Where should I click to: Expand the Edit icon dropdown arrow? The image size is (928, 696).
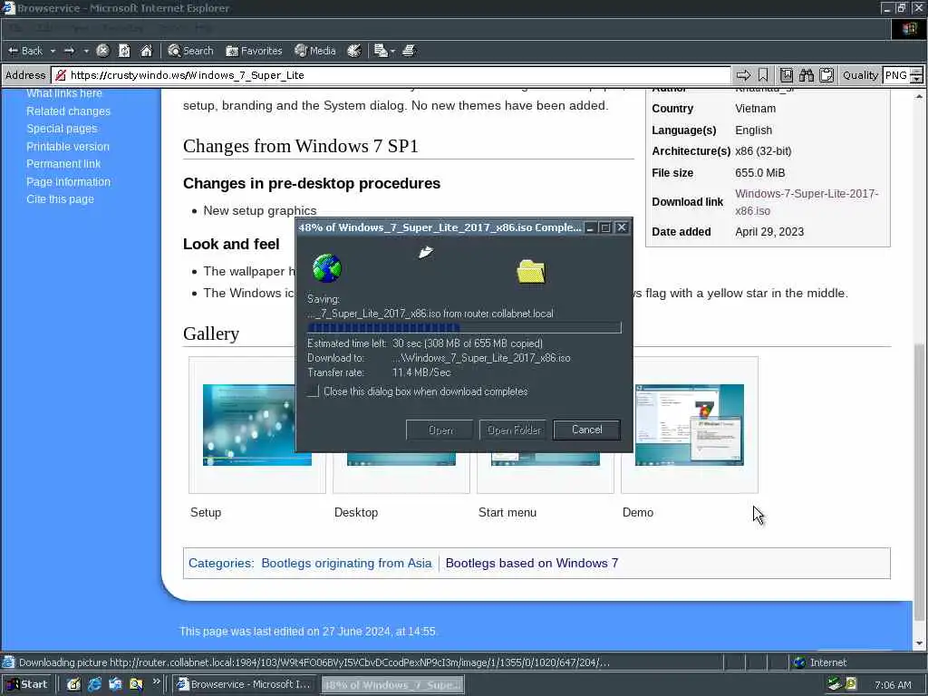click(x=392, y=51)
